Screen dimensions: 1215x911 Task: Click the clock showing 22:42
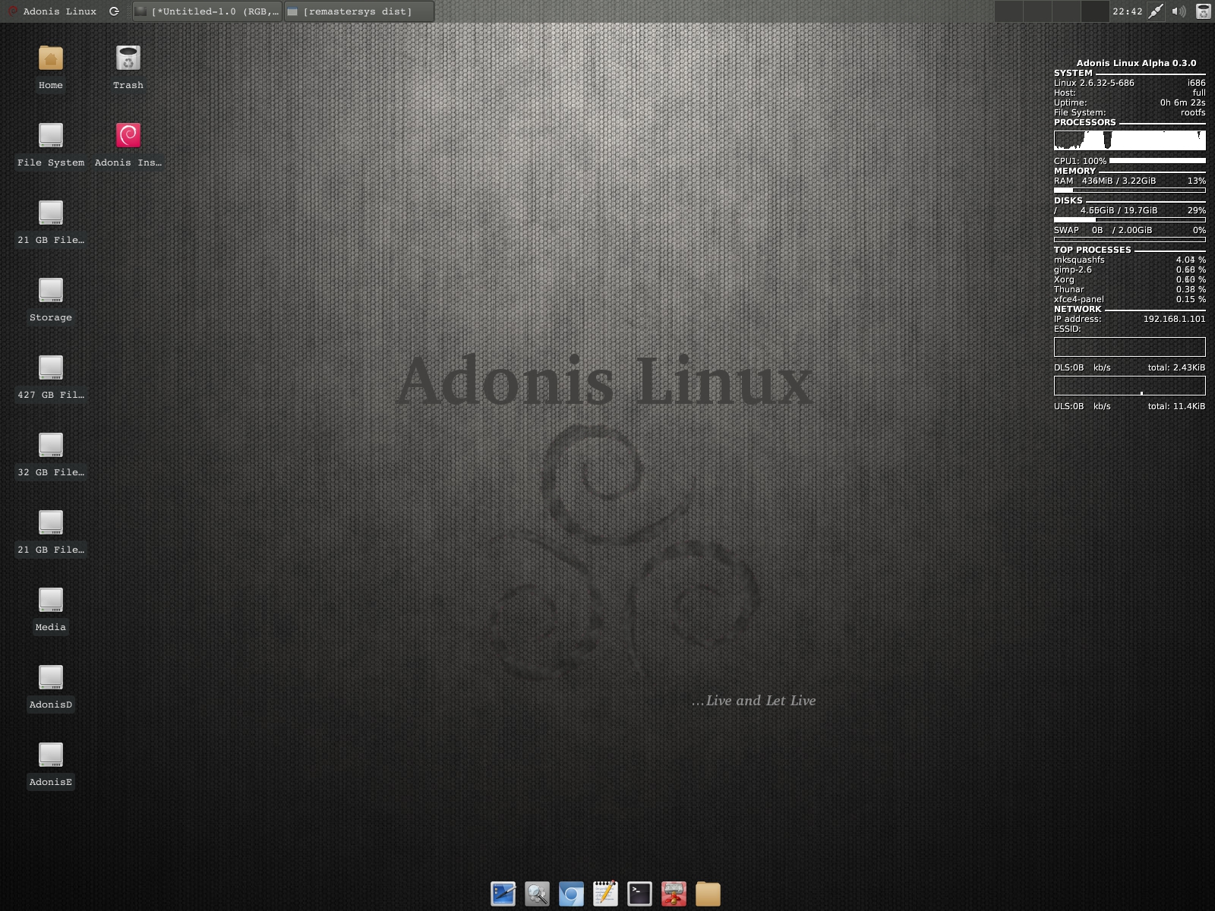[1127, 11]
